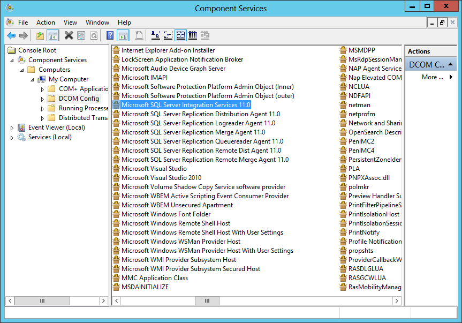Select Microsoft SQL Server Replication Merge Agent 11.0
The image size is (462, 323).
tap(193, 132)
